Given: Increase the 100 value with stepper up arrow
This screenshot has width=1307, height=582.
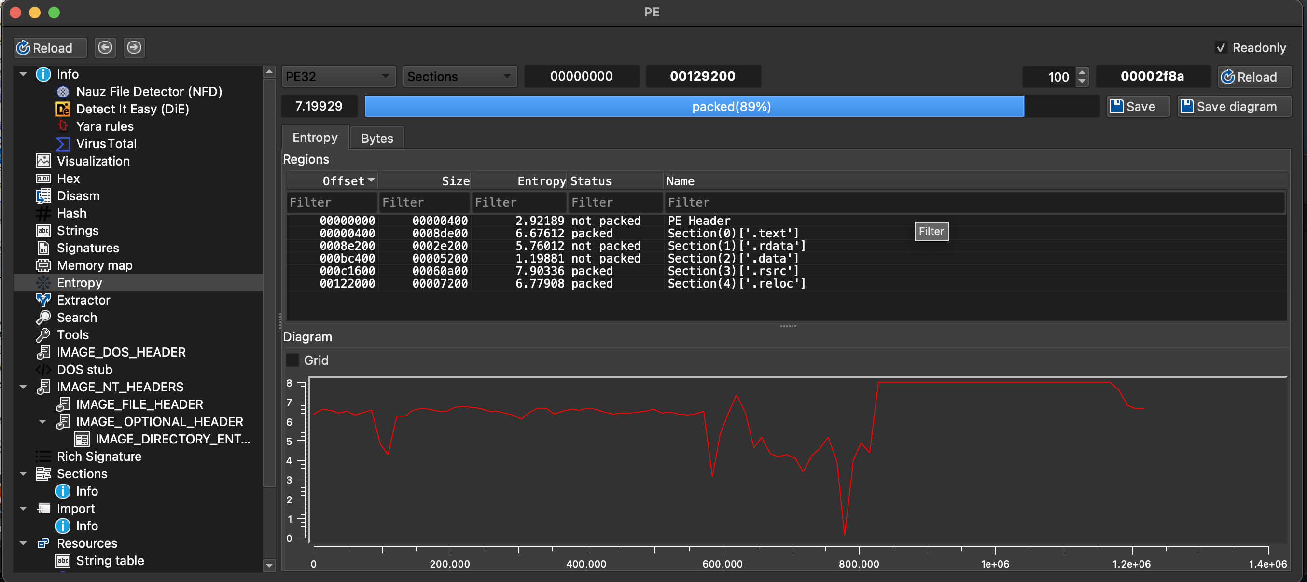Looking at the screenshot, I should 1082,72.
